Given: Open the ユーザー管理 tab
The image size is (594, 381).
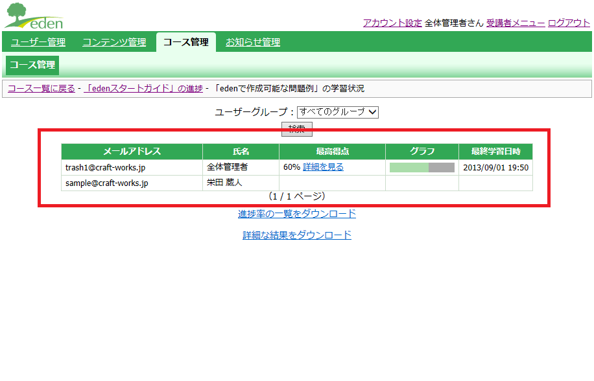Looking at the screenshot, I should click(38, 42).
